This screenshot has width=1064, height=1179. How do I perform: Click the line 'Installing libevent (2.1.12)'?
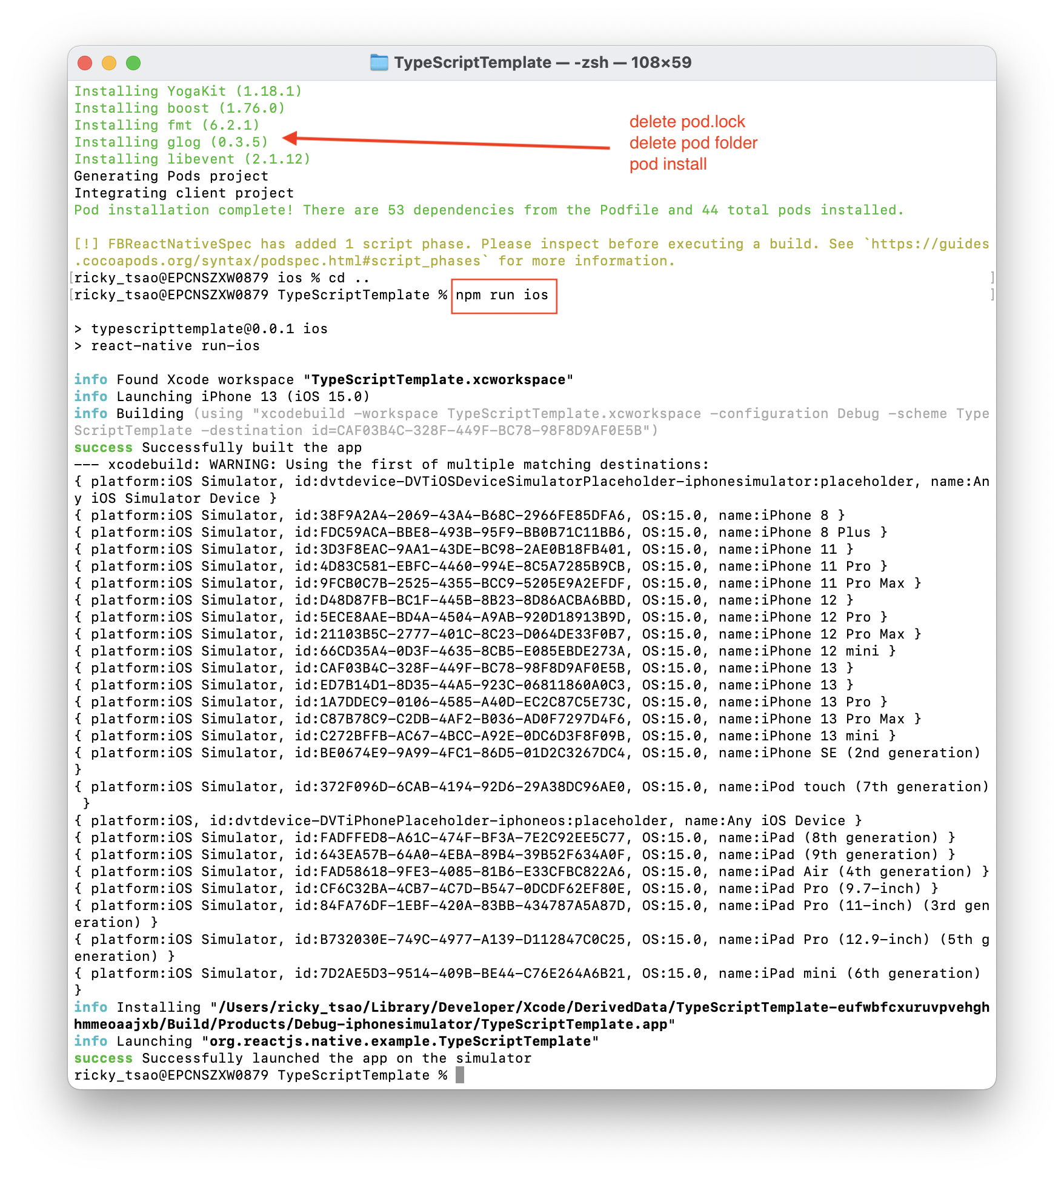[x=192, y=159]
